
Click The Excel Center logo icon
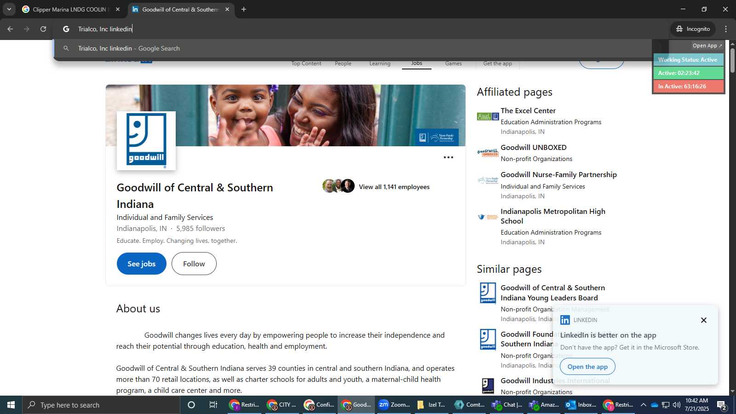488,117
